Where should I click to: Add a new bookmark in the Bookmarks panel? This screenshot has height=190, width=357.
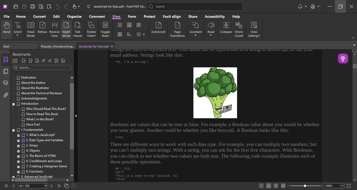[23, 61]
